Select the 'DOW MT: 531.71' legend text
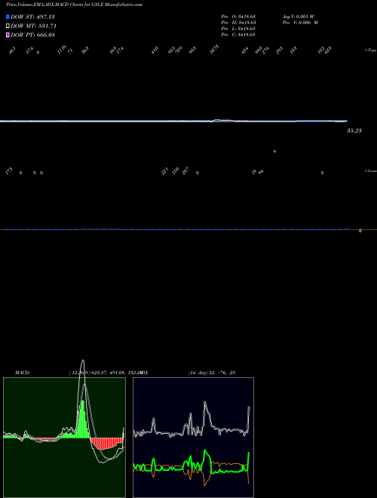The image size is (377, 498). (33, 26)
